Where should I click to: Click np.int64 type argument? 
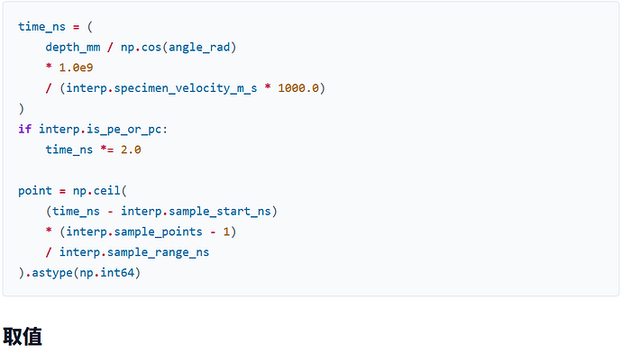point(106,273)
